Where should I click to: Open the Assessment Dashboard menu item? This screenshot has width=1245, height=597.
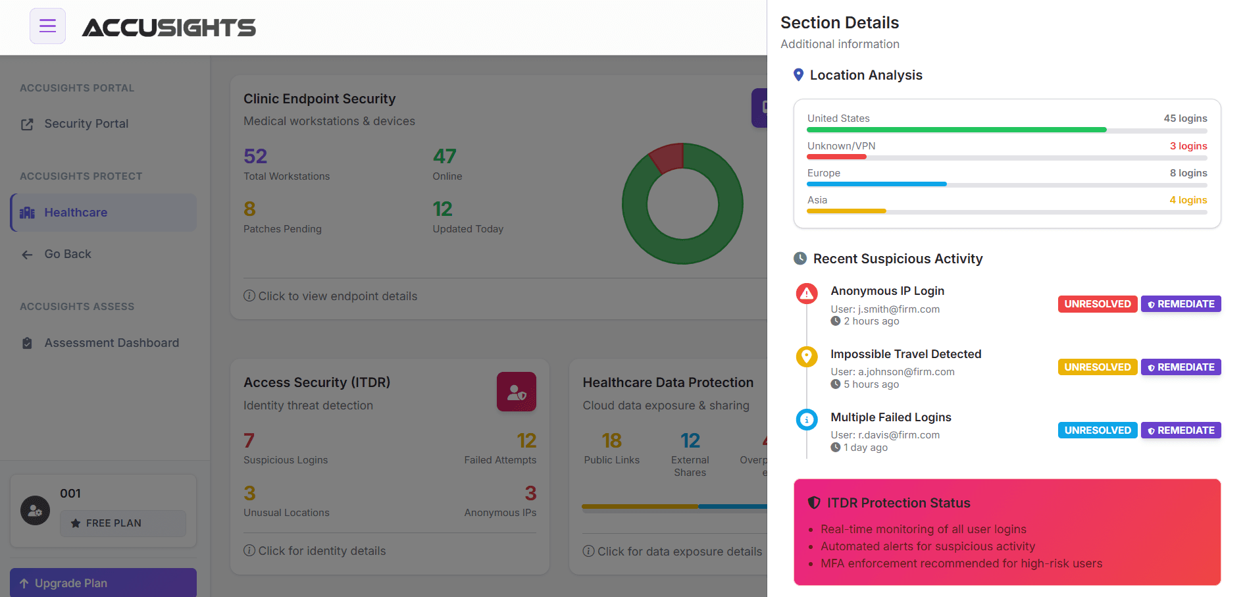pos(111,342)
